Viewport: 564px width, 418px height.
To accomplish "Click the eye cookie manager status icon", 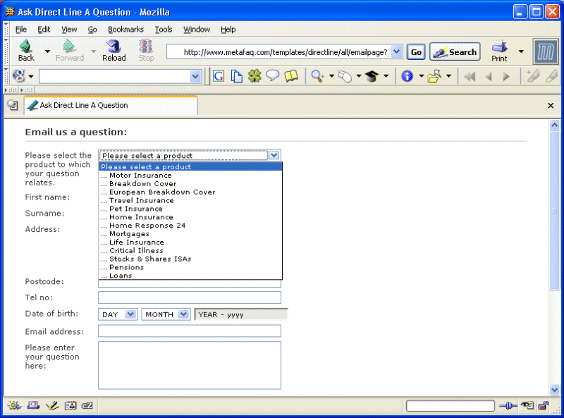I will (527, 406).
